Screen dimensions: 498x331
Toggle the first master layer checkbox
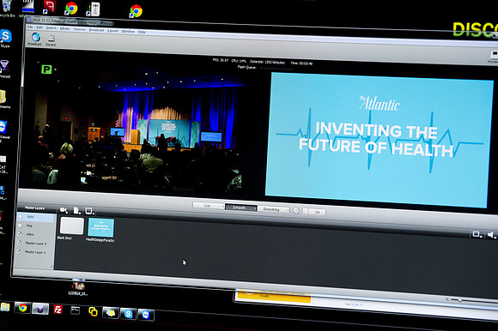click(x=21, y=217)
